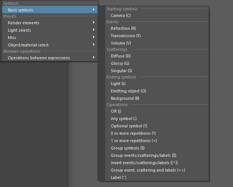233x187 pixels.
Task: Add the Diffuse (D) scattering
Action: click(157, 56)
